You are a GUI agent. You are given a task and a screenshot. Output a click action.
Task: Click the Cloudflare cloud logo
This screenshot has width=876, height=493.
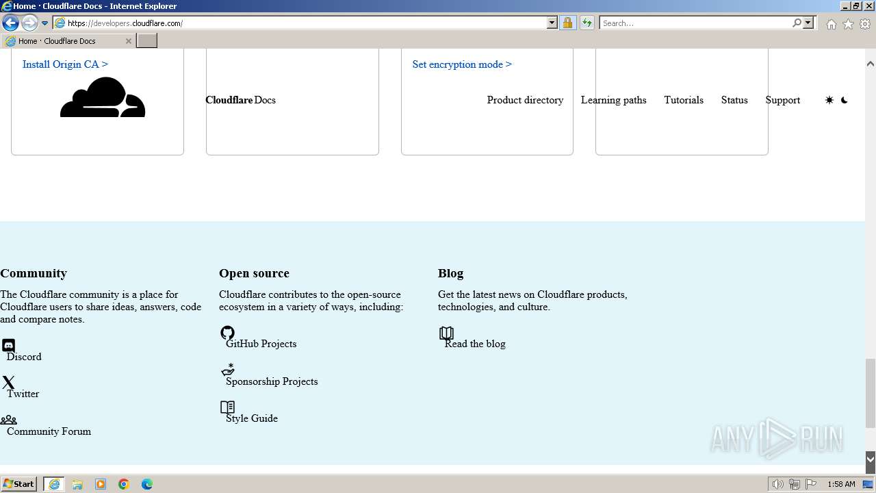click(x=103, y=97)
